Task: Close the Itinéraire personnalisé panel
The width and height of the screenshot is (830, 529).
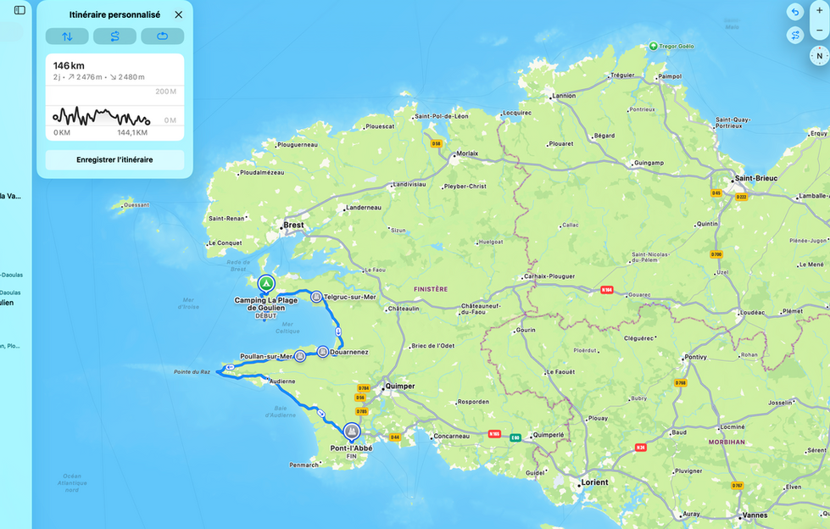Action: 178,14
